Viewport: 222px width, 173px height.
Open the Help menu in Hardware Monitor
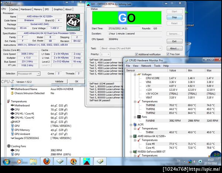166,66
